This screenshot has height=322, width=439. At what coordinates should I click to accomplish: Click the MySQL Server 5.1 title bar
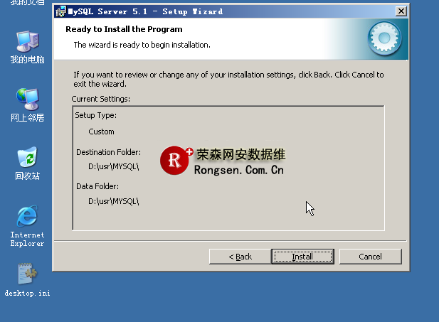[213, 11]
